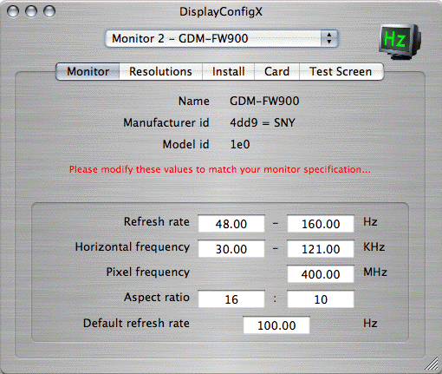
Task: Go to the Card tab
Action: [x=276, y=71]
